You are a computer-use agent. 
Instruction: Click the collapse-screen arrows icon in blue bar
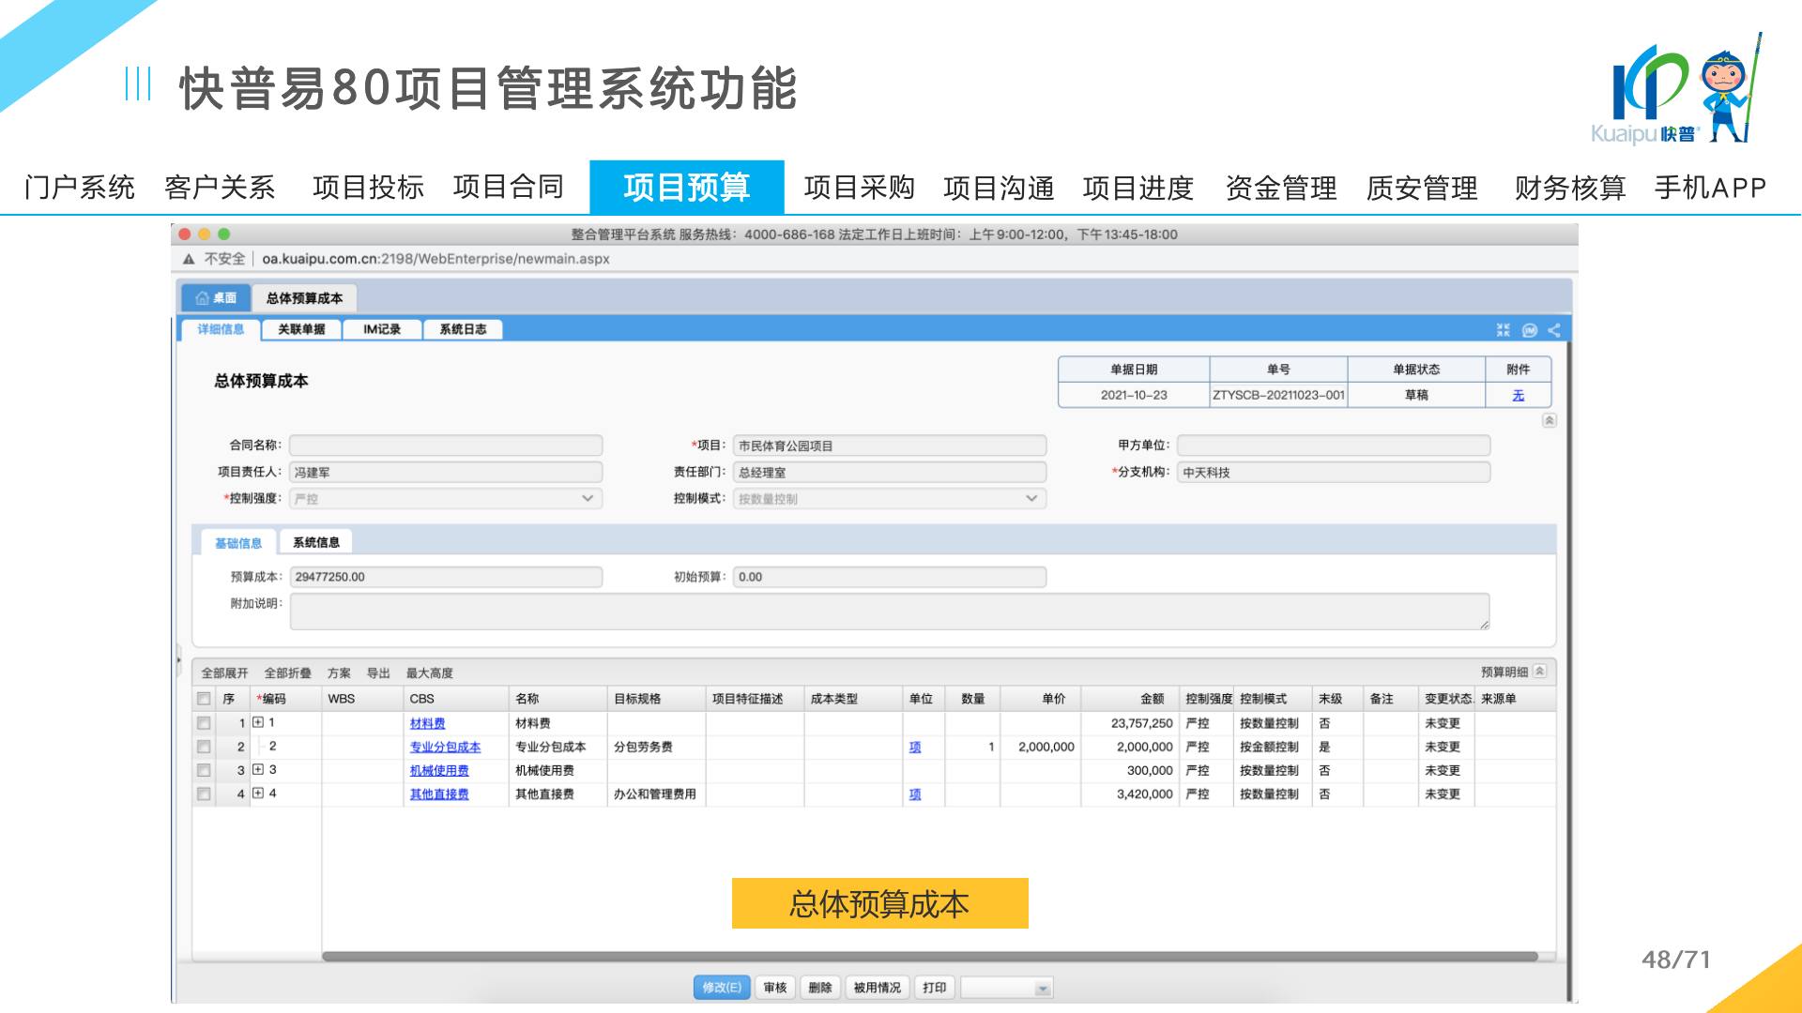click(1503, 330)
